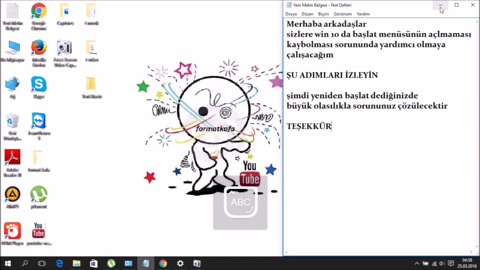The image size is (480, 270).
Task: Select the Bu bilgisayar desktop icon
Action: [x=12, y=51]
